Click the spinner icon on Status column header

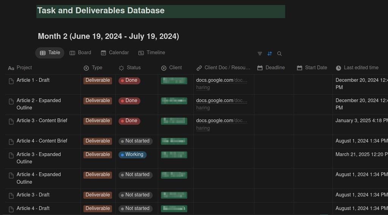tap(121, 68)
